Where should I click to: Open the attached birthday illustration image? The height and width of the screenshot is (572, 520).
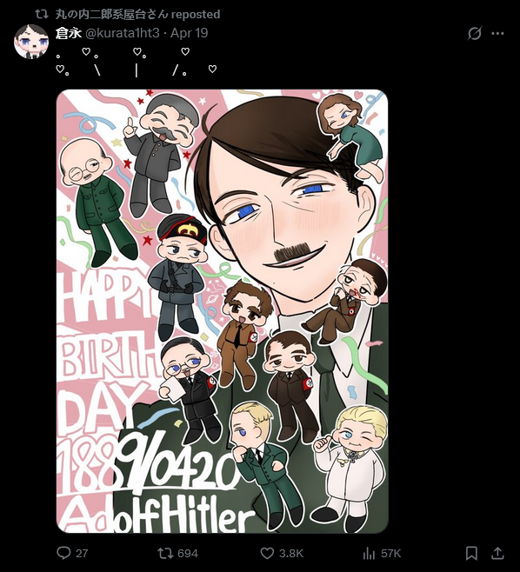tap(223, 311)
